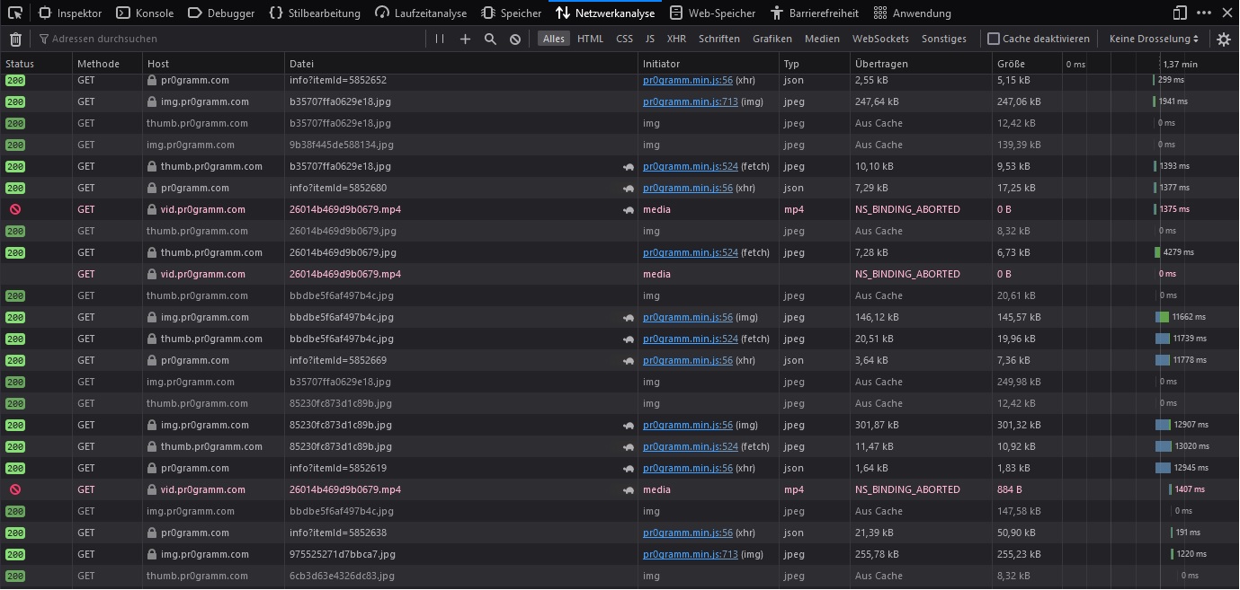Switch to the Anwendung tab
Viewport: 1240px width, 590px height.
[912, 13]
